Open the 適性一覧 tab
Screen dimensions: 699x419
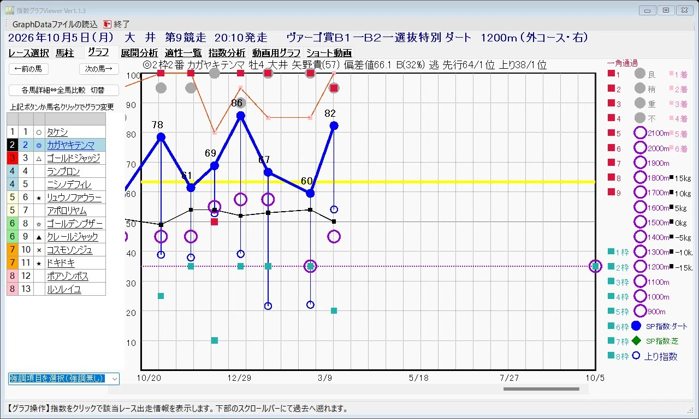[x=183, y=53]
